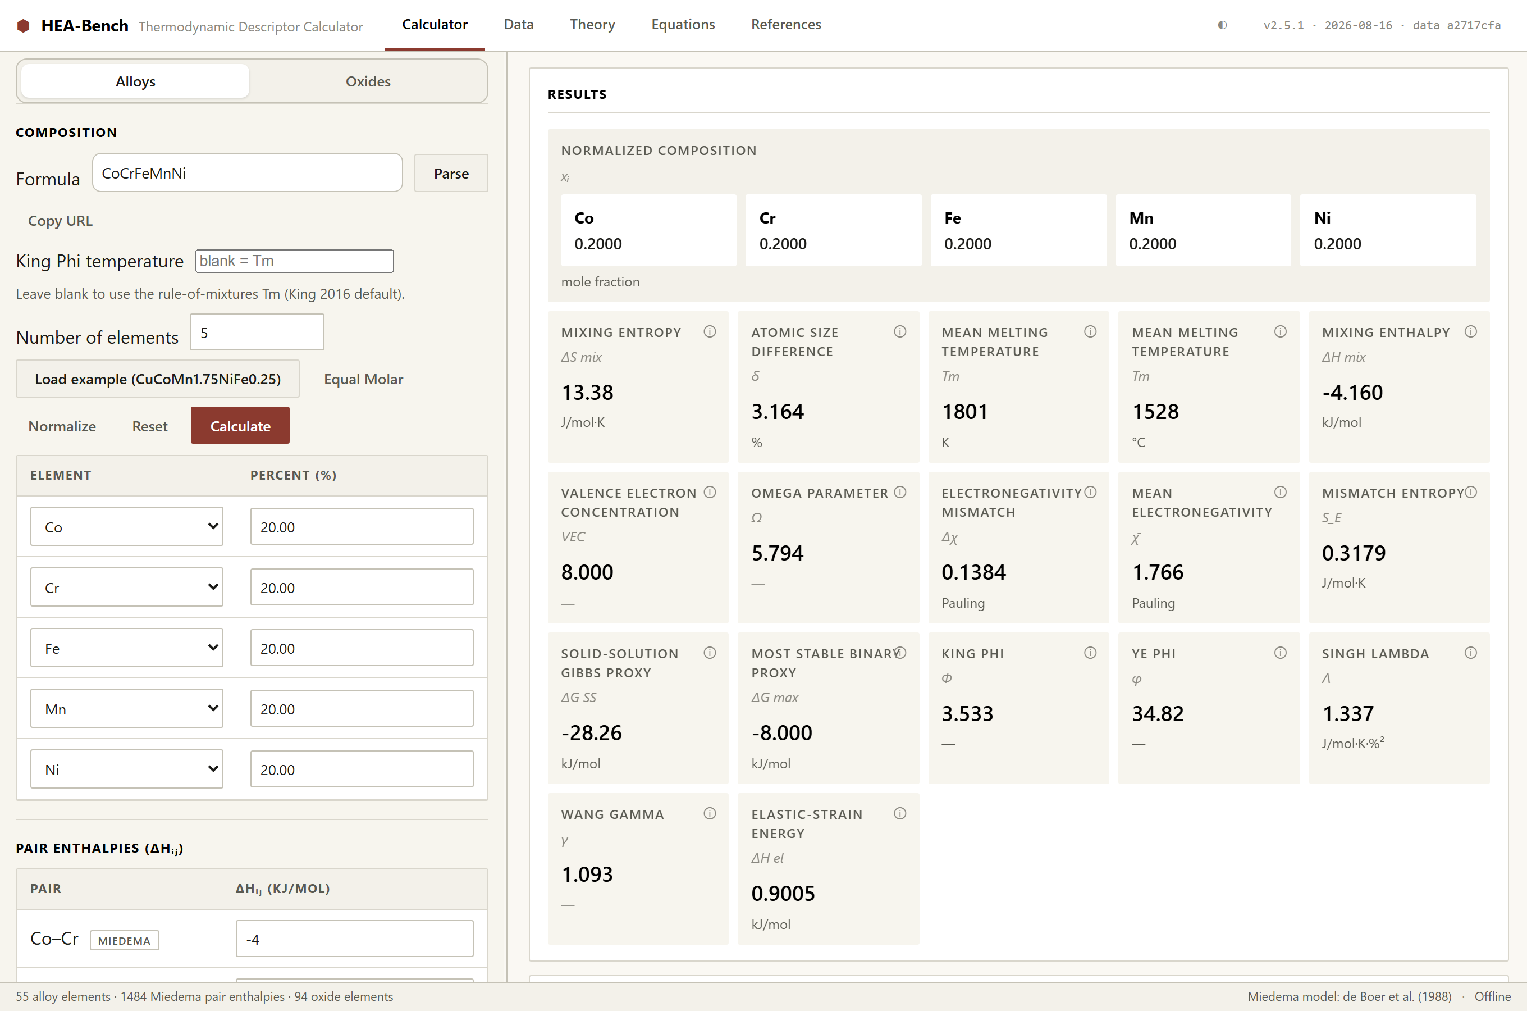Edit the Ni percent field

(362, 768)
